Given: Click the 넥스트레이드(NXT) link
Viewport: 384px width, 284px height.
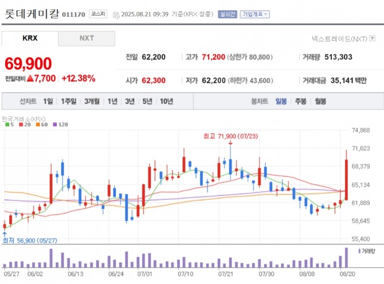Looking at the screenshot, I should (339, 38).
